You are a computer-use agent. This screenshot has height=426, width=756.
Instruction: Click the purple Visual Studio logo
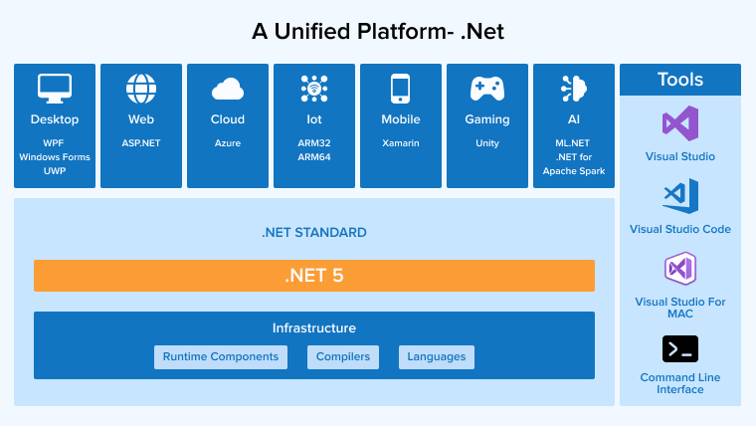(679, 123)
